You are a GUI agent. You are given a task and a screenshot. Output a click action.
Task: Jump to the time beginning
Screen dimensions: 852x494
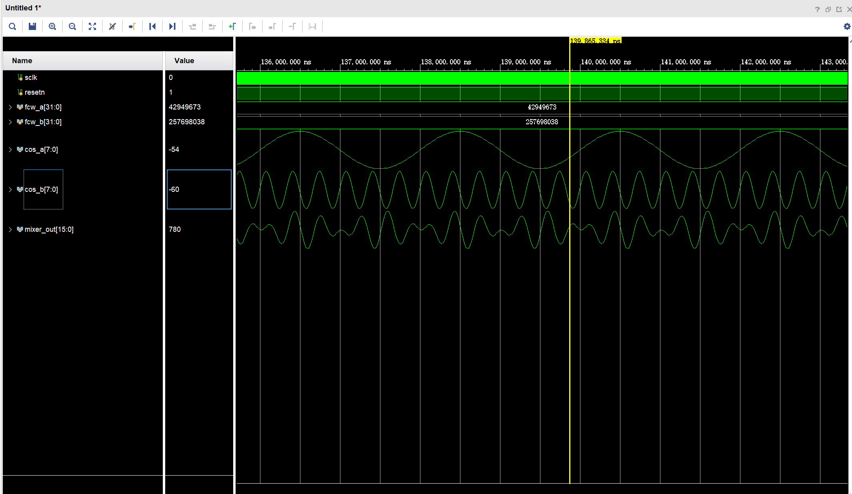point(152,26)
